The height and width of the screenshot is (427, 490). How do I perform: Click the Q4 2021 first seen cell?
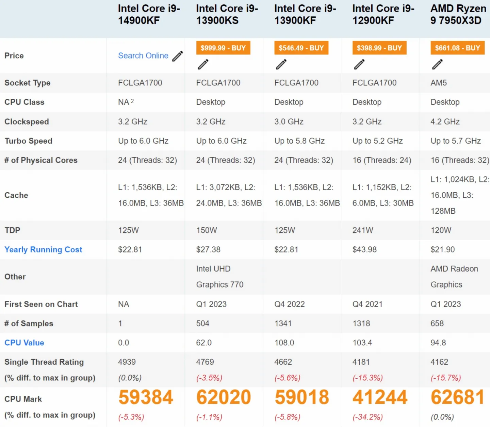tap(367, 304)
